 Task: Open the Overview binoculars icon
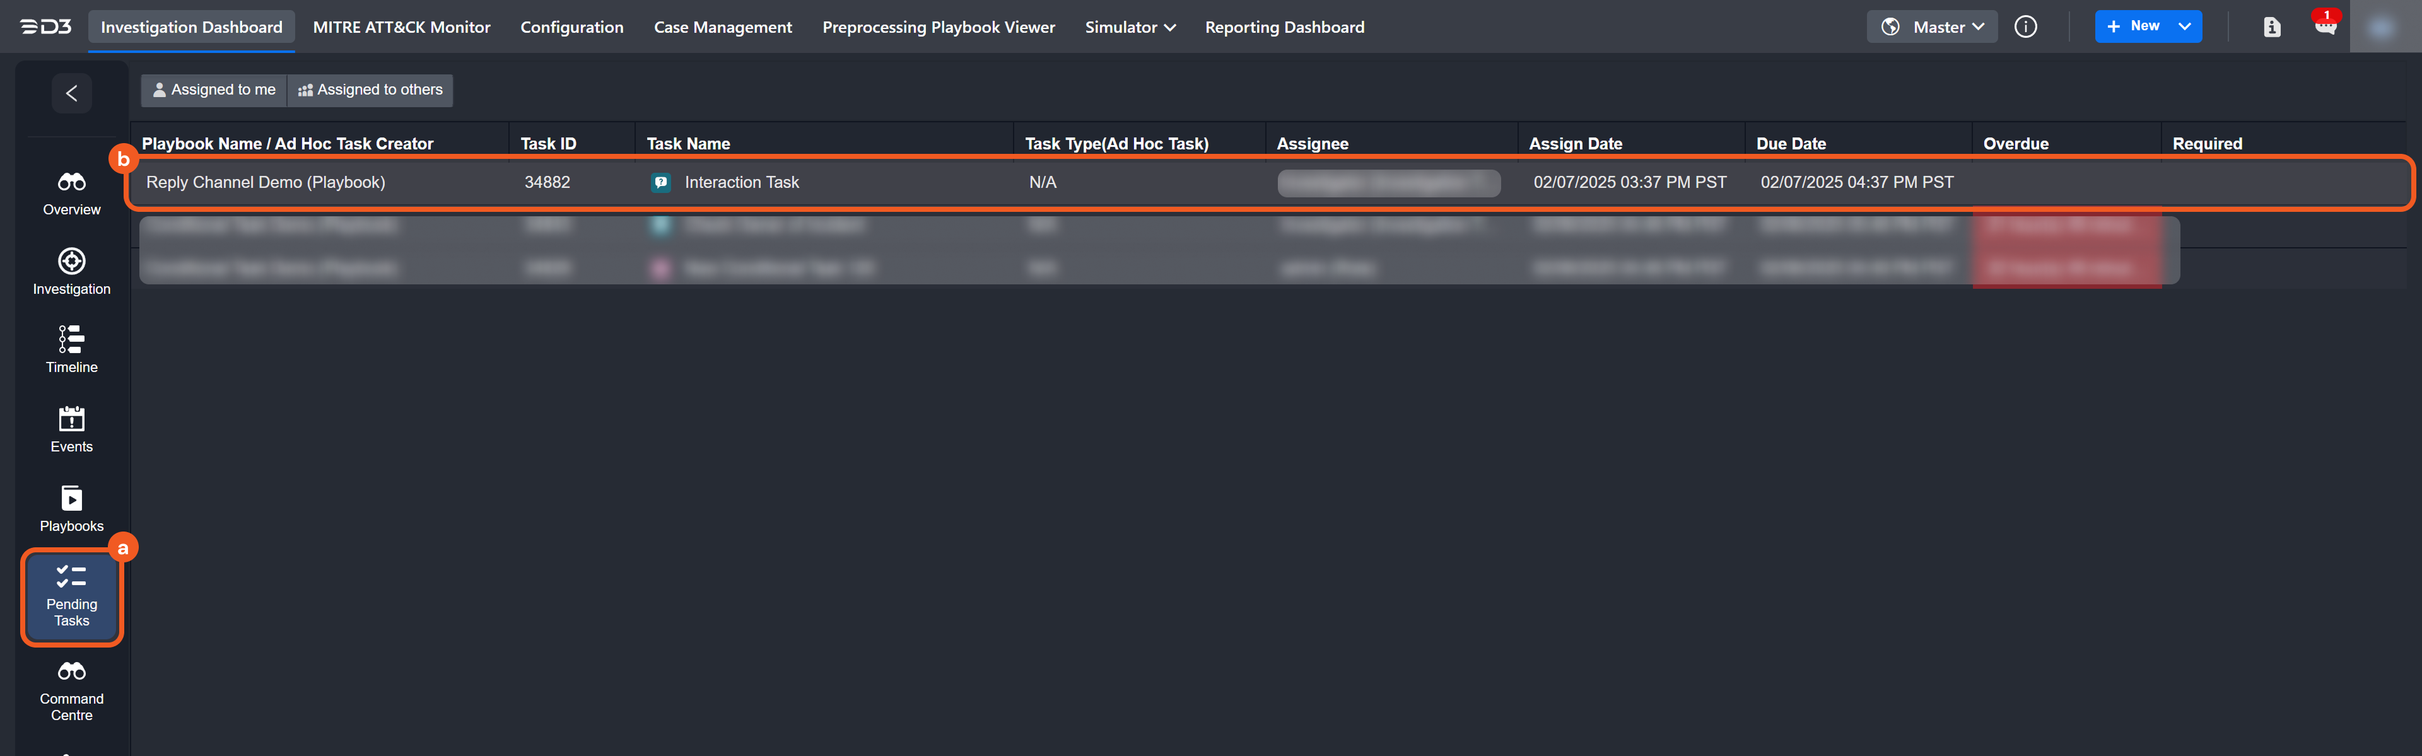(71, 182)
